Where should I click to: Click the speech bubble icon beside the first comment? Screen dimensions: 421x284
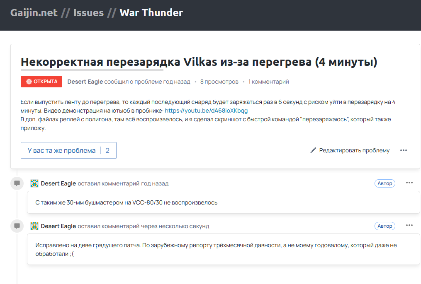[x=17, y=183]
